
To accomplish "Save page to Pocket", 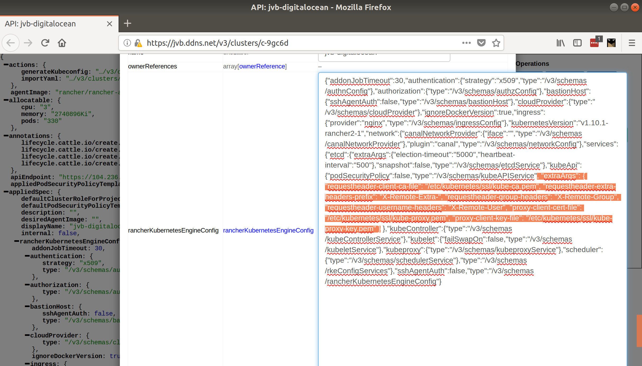I will coord(481,43).
